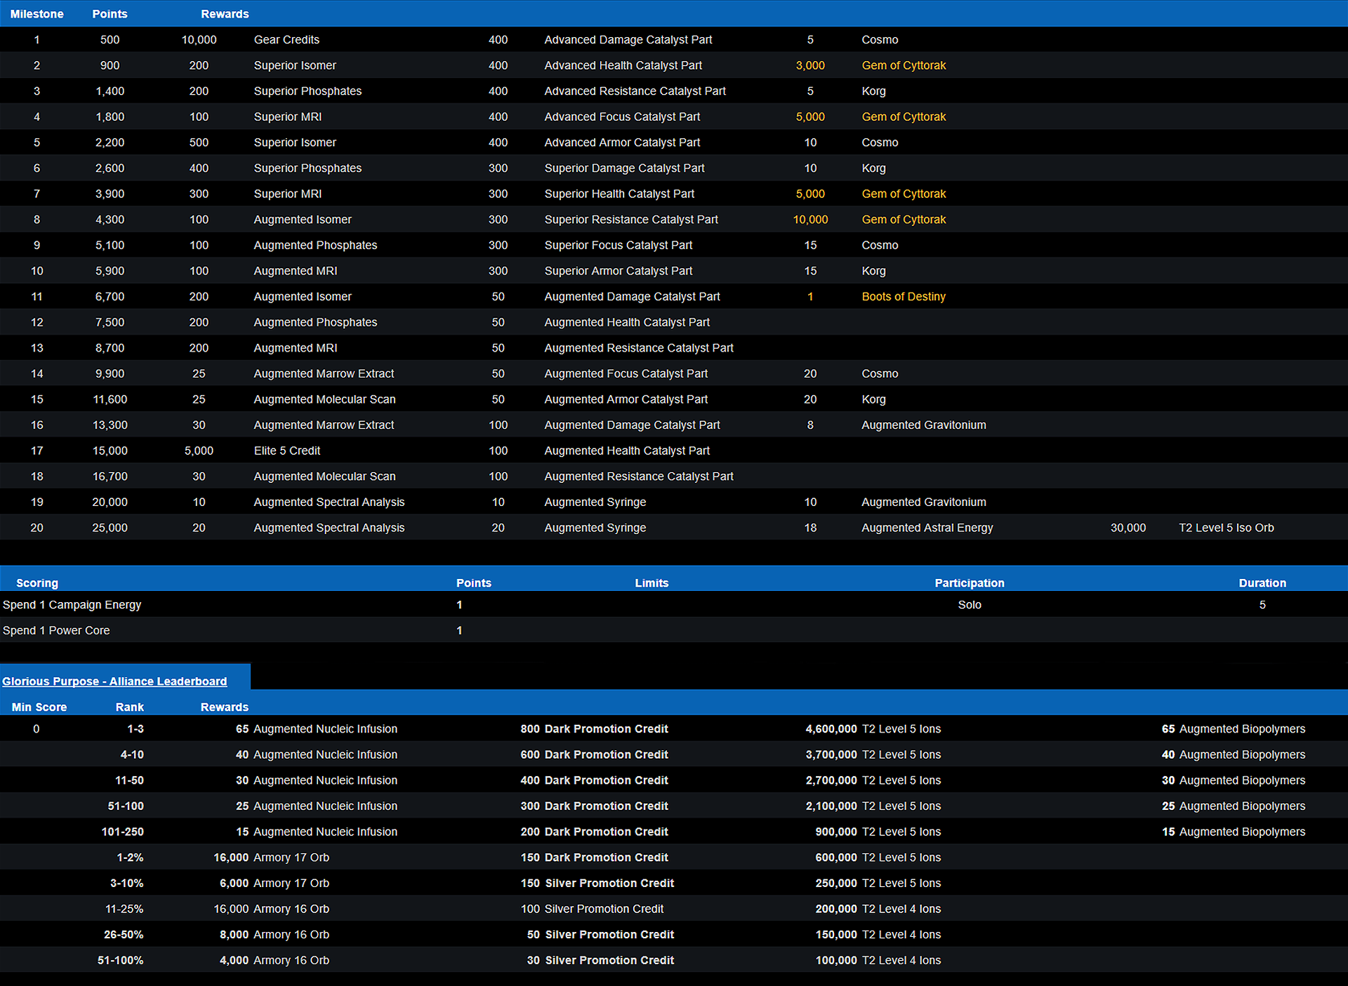Image resolution: width=1348 pixels, height=986 pixels.
Task: Click 15 Augmented Biopolymers reward
Action: [x=1233, y=832]
